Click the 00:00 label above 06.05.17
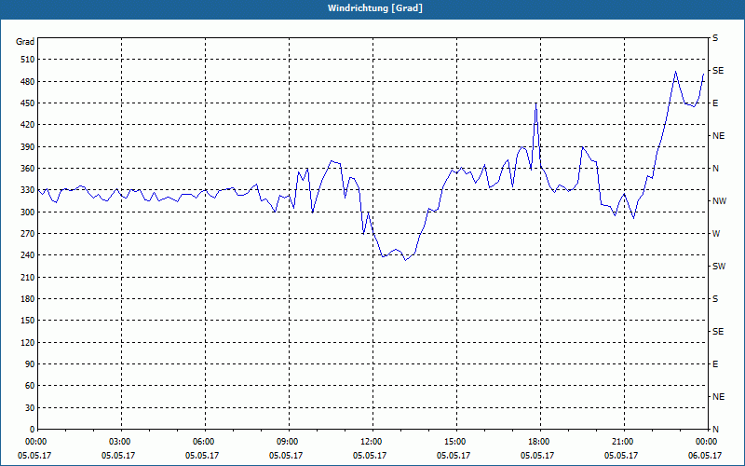 [708, 442]
